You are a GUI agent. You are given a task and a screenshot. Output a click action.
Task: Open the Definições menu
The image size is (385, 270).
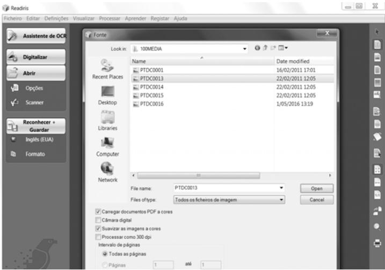[x=56, y=18]
